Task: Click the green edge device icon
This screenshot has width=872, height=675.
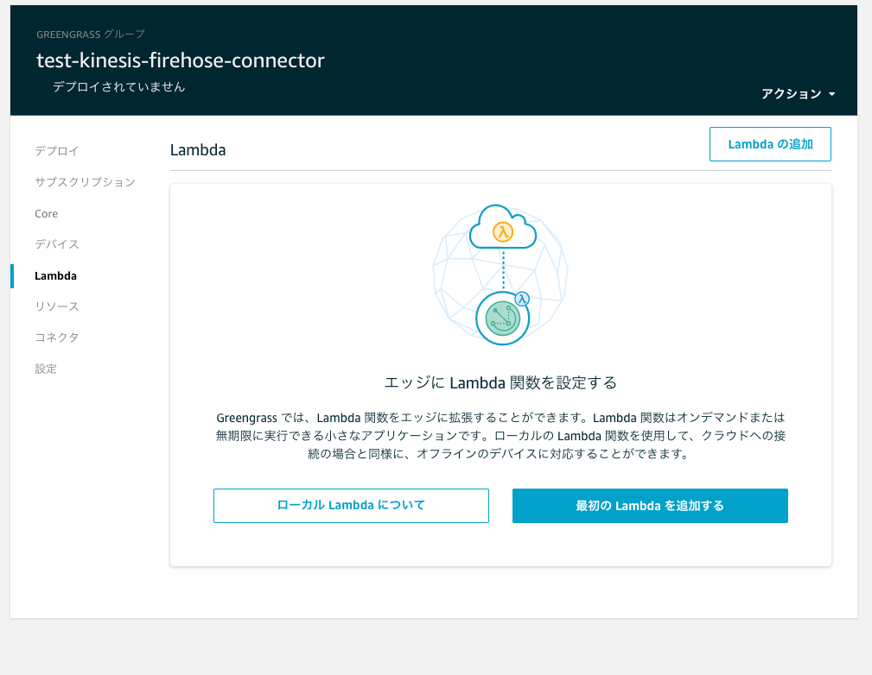Action: (502, 319)
